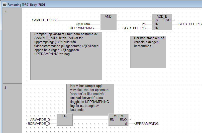Viewport: 202px width, 133px height.
Task: Click the comment 'Här kan storleken på'
Action: (x=148, y=52)
